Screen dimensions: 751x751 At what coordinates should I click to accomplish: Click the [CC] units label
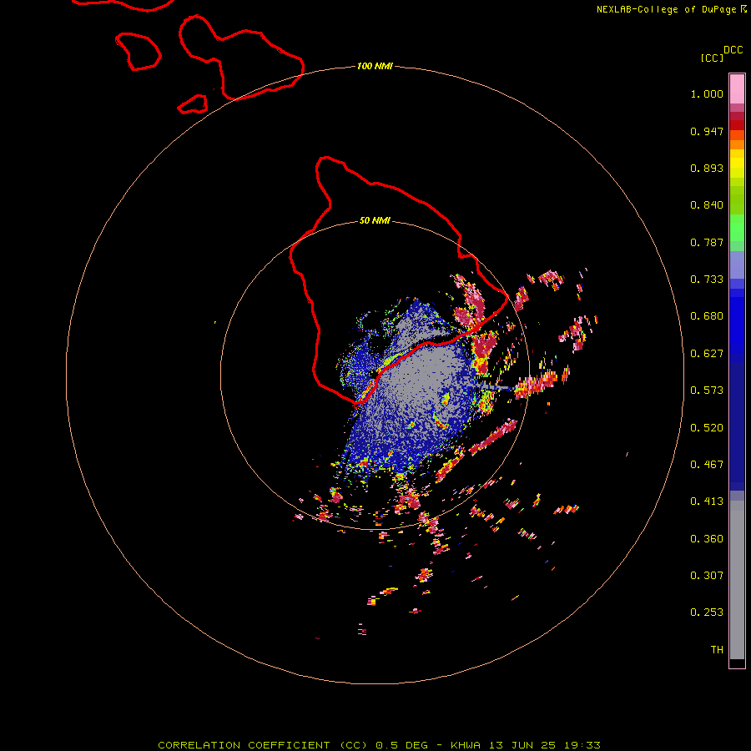tap(712, 58)
